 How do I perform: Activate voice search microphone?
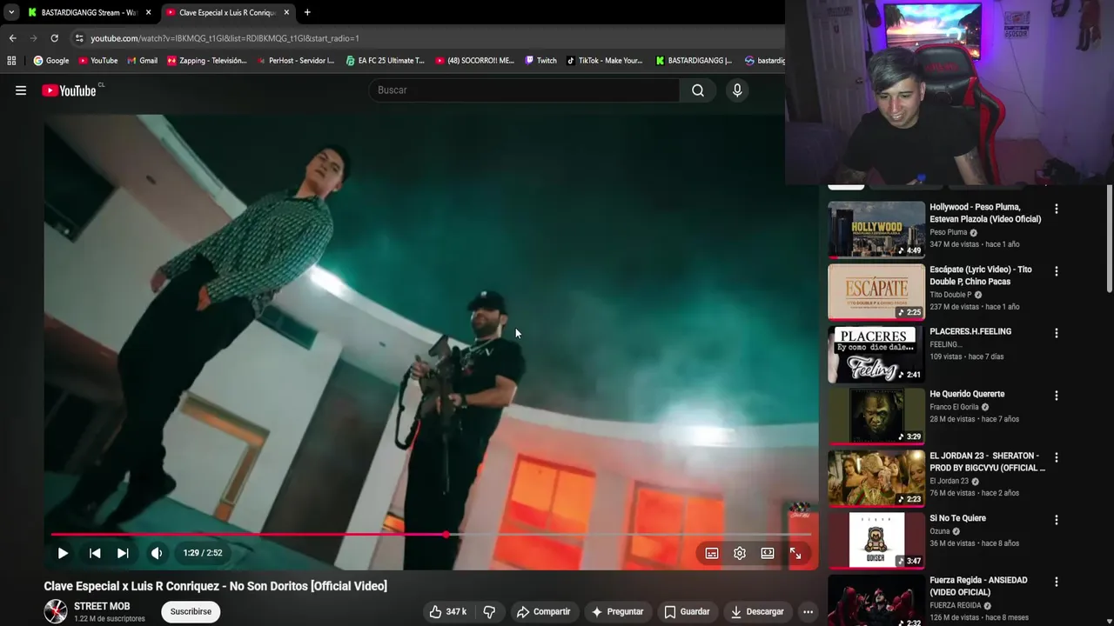[x=737, y=90]
